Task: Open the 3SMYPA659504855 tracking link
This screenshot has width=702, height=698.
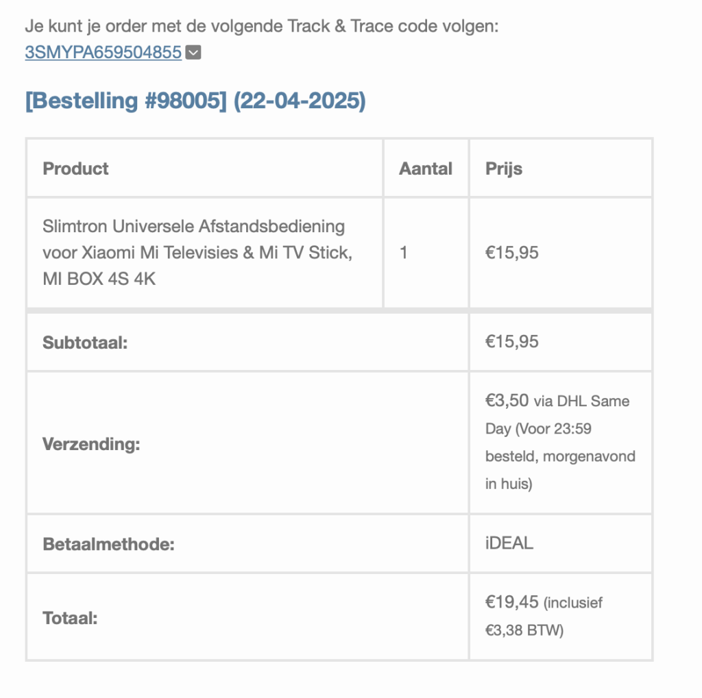Action: tap(103, 52)
